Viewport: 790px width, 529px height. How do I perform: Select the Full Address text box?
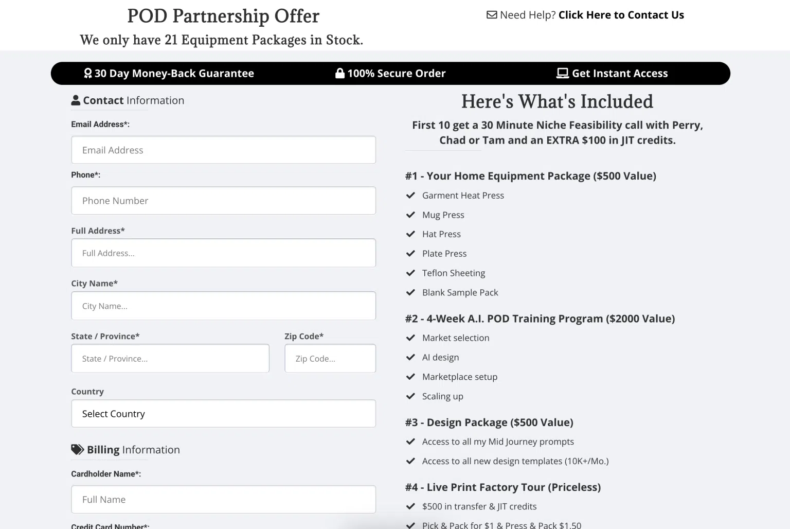point(223,253)
